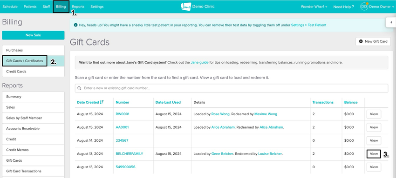Click the info icon in heads-up banner
This screenshot has height=178, width=396.
75,25
